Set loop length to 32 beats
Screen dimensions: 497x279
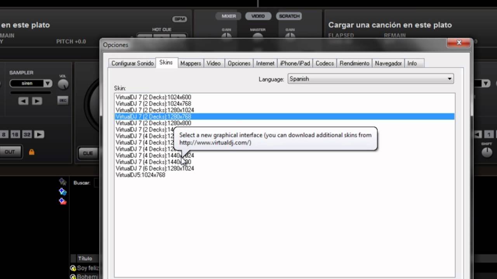click(x=27, y=134)
